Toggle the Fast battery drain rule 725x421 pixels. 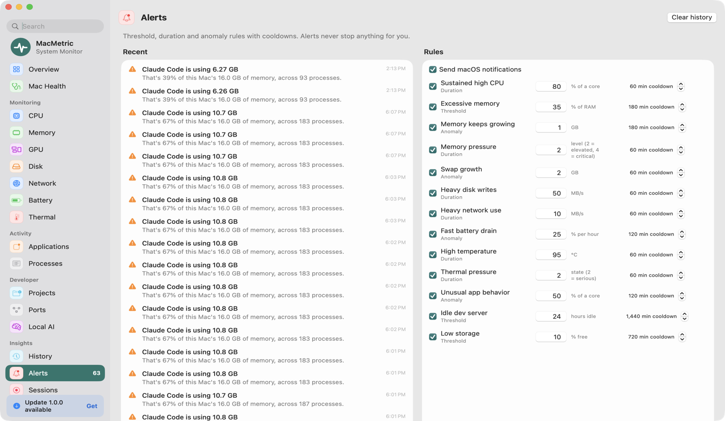433,234
